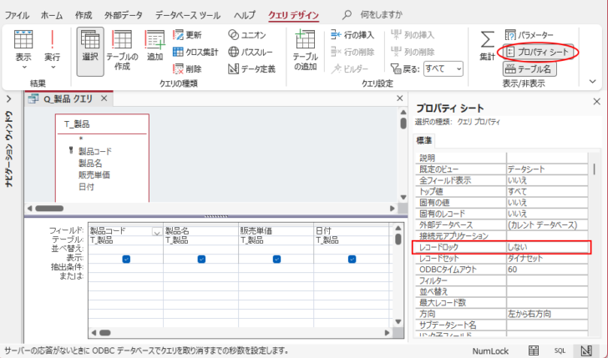Image resolution: width=608 pixels, height=358 pixels.
Task: Choose 更新 update query type
Action: click(x=188, y=35)
